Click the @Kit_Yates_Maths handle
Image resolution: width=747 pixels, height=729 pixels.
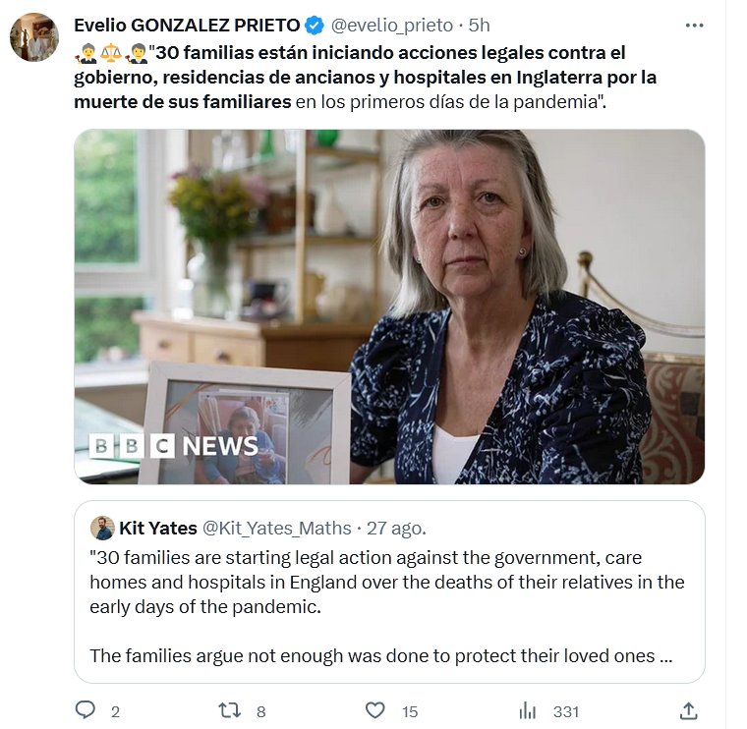276,529
